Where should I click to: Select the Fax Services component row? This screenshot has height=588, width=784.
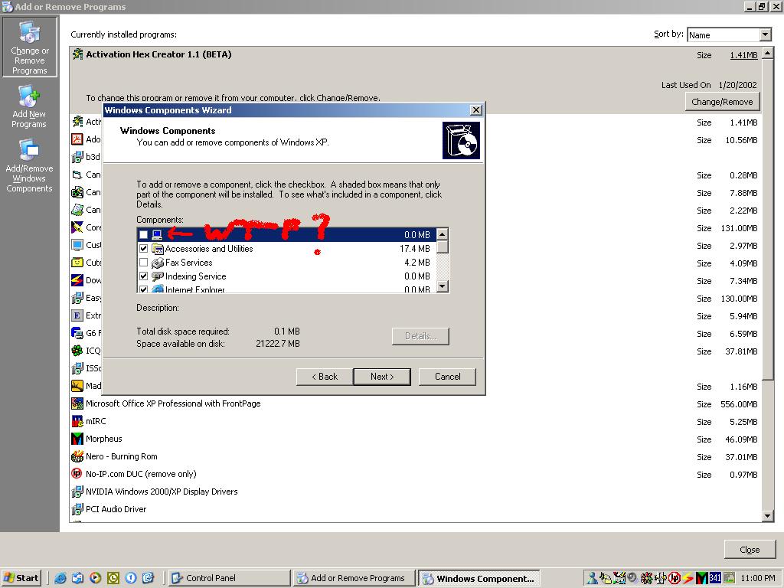pos(286,263)
